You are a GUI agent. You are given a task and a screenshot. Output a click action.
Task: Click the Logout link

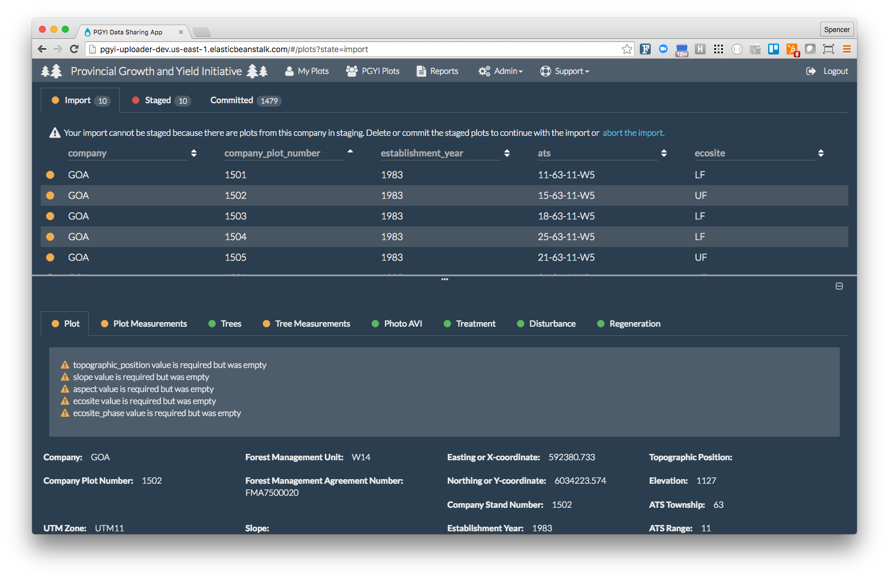[x=836, y=71]
